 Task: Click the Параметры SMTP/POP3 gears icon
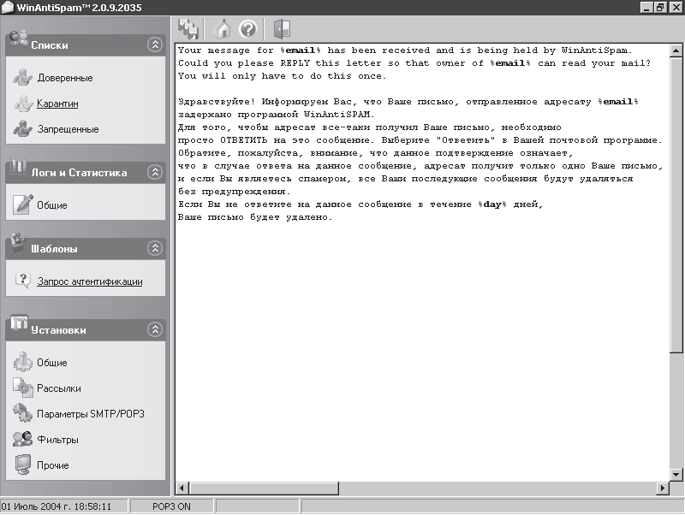tap(22, 413)
